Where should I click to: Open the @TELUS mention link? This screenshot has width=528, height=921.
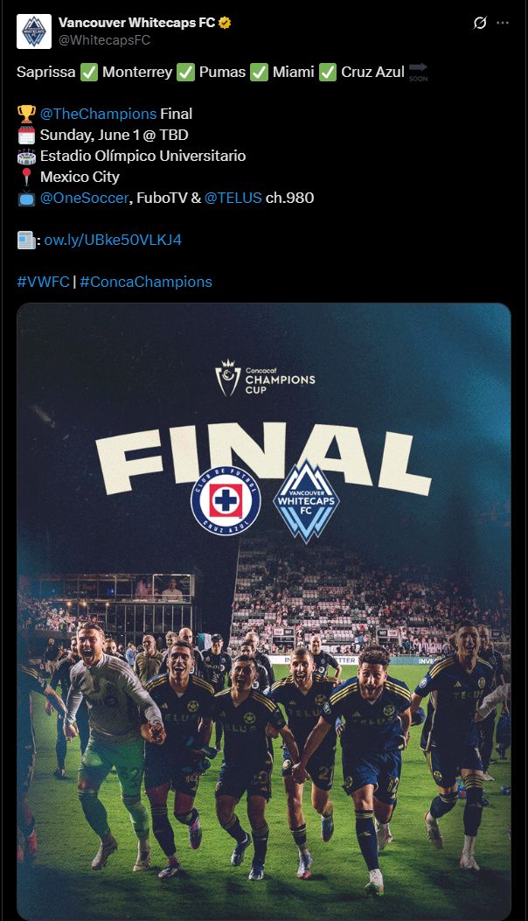coord(233,198)
